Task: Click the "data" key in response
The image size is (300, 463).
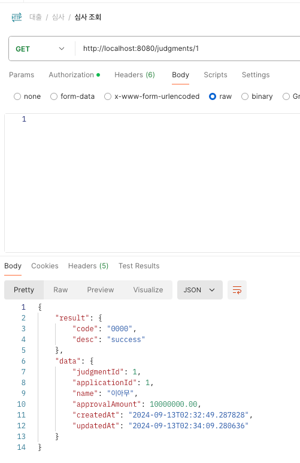Action: 68,361
